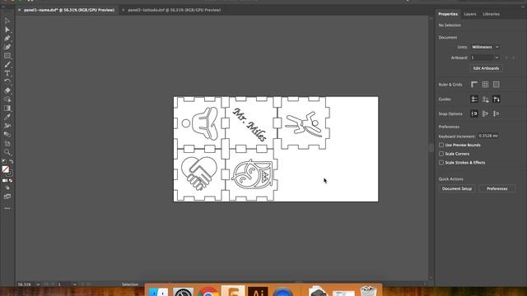Toggle Snap to Pixel option

coord(485,113)
